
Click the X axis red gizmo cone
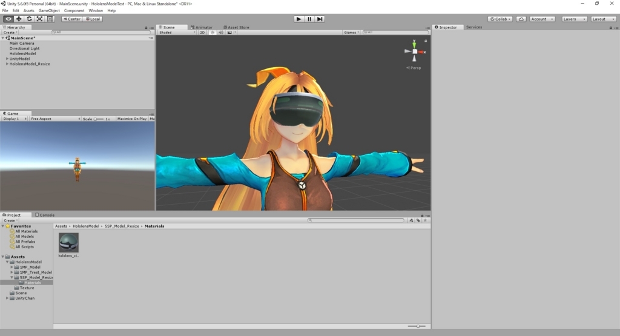tap(422, 52)
